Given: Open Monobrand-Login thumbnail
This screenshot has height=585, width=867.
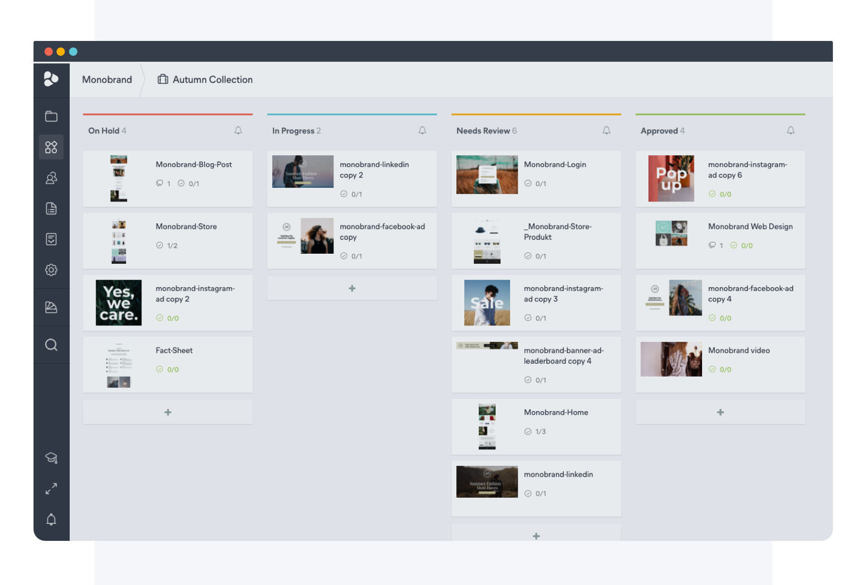Looking at the screenshot, I should click(x=487, y=174).
